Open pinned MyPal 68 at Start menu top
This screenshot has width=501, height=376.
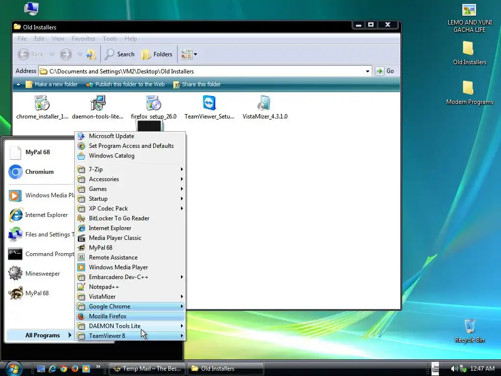[40, 153]
